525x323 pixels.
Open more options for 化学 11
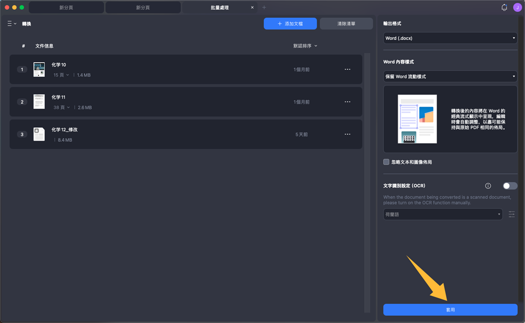[348, 102]
